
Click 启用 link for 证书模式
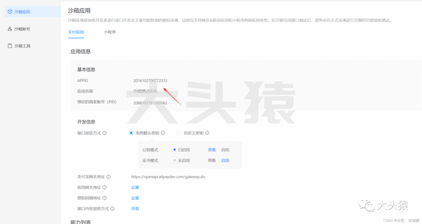coord(225,160)
